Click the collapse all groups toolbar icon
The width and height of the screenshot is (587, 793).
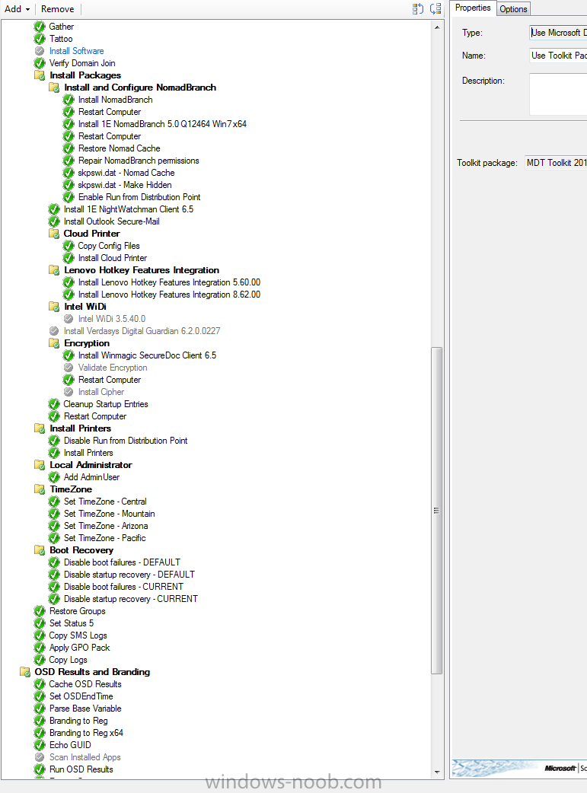coord(435,8)
